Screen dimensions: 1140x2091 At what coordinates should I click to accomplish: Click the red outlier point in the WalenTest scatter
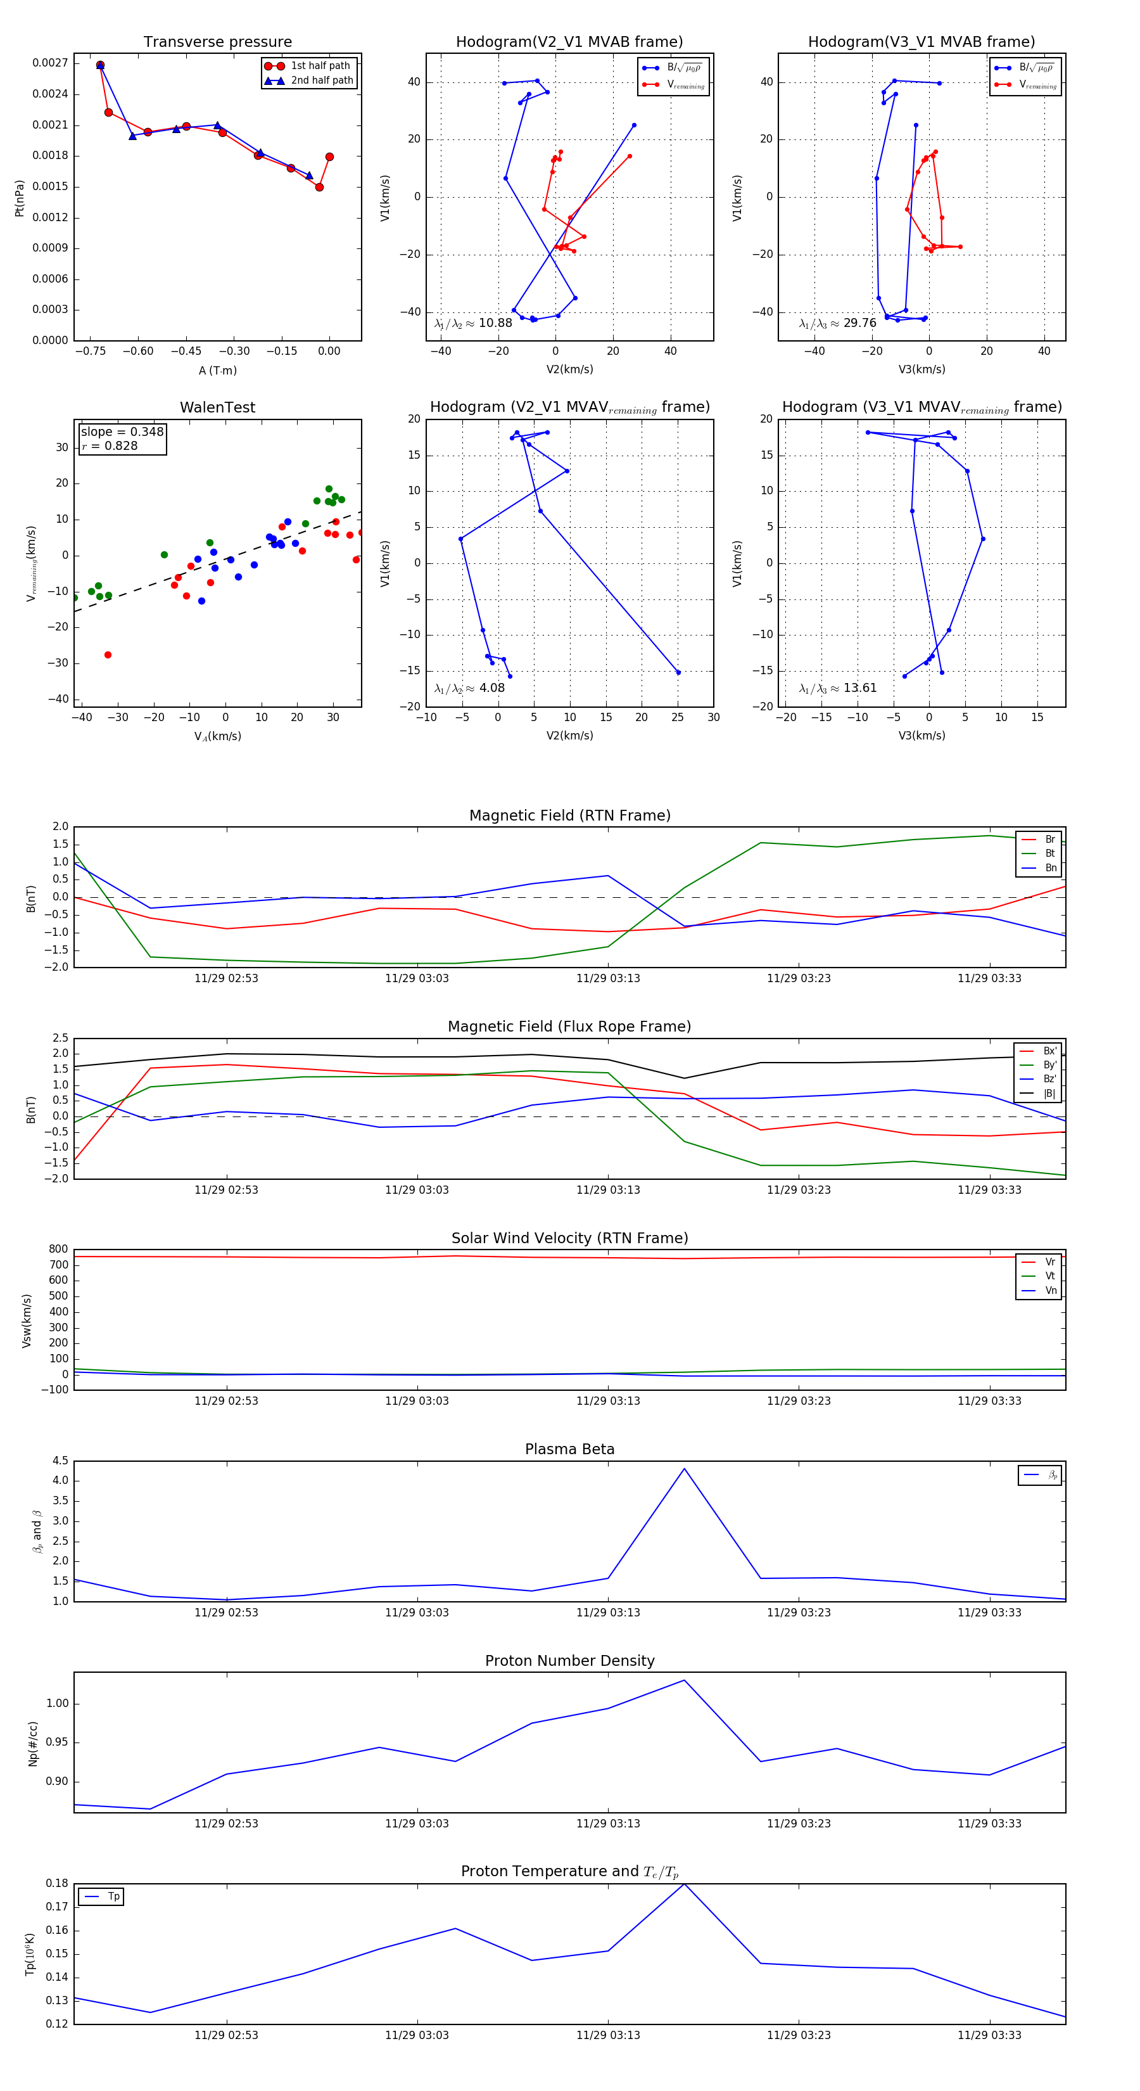pyautogui.click(x=108, y=655)
